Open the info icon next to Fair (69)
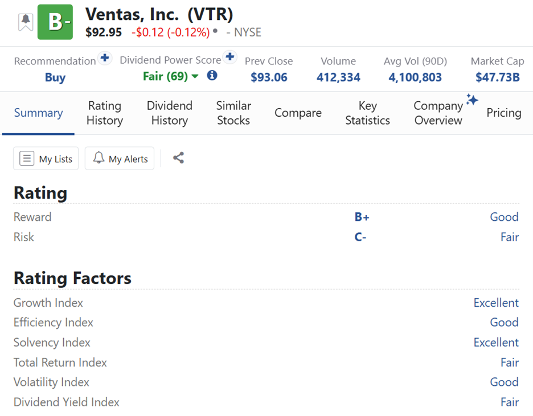This screenshot has width=533, height=416. pos(212,75)
